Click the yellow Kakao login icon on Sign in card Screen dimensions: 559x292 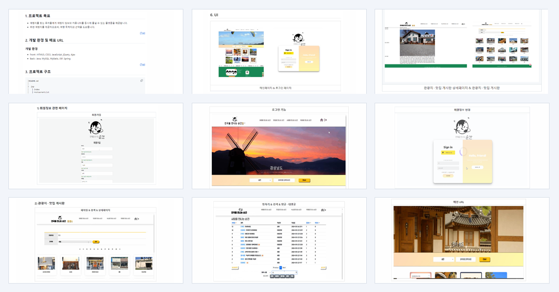coord(448,153)
